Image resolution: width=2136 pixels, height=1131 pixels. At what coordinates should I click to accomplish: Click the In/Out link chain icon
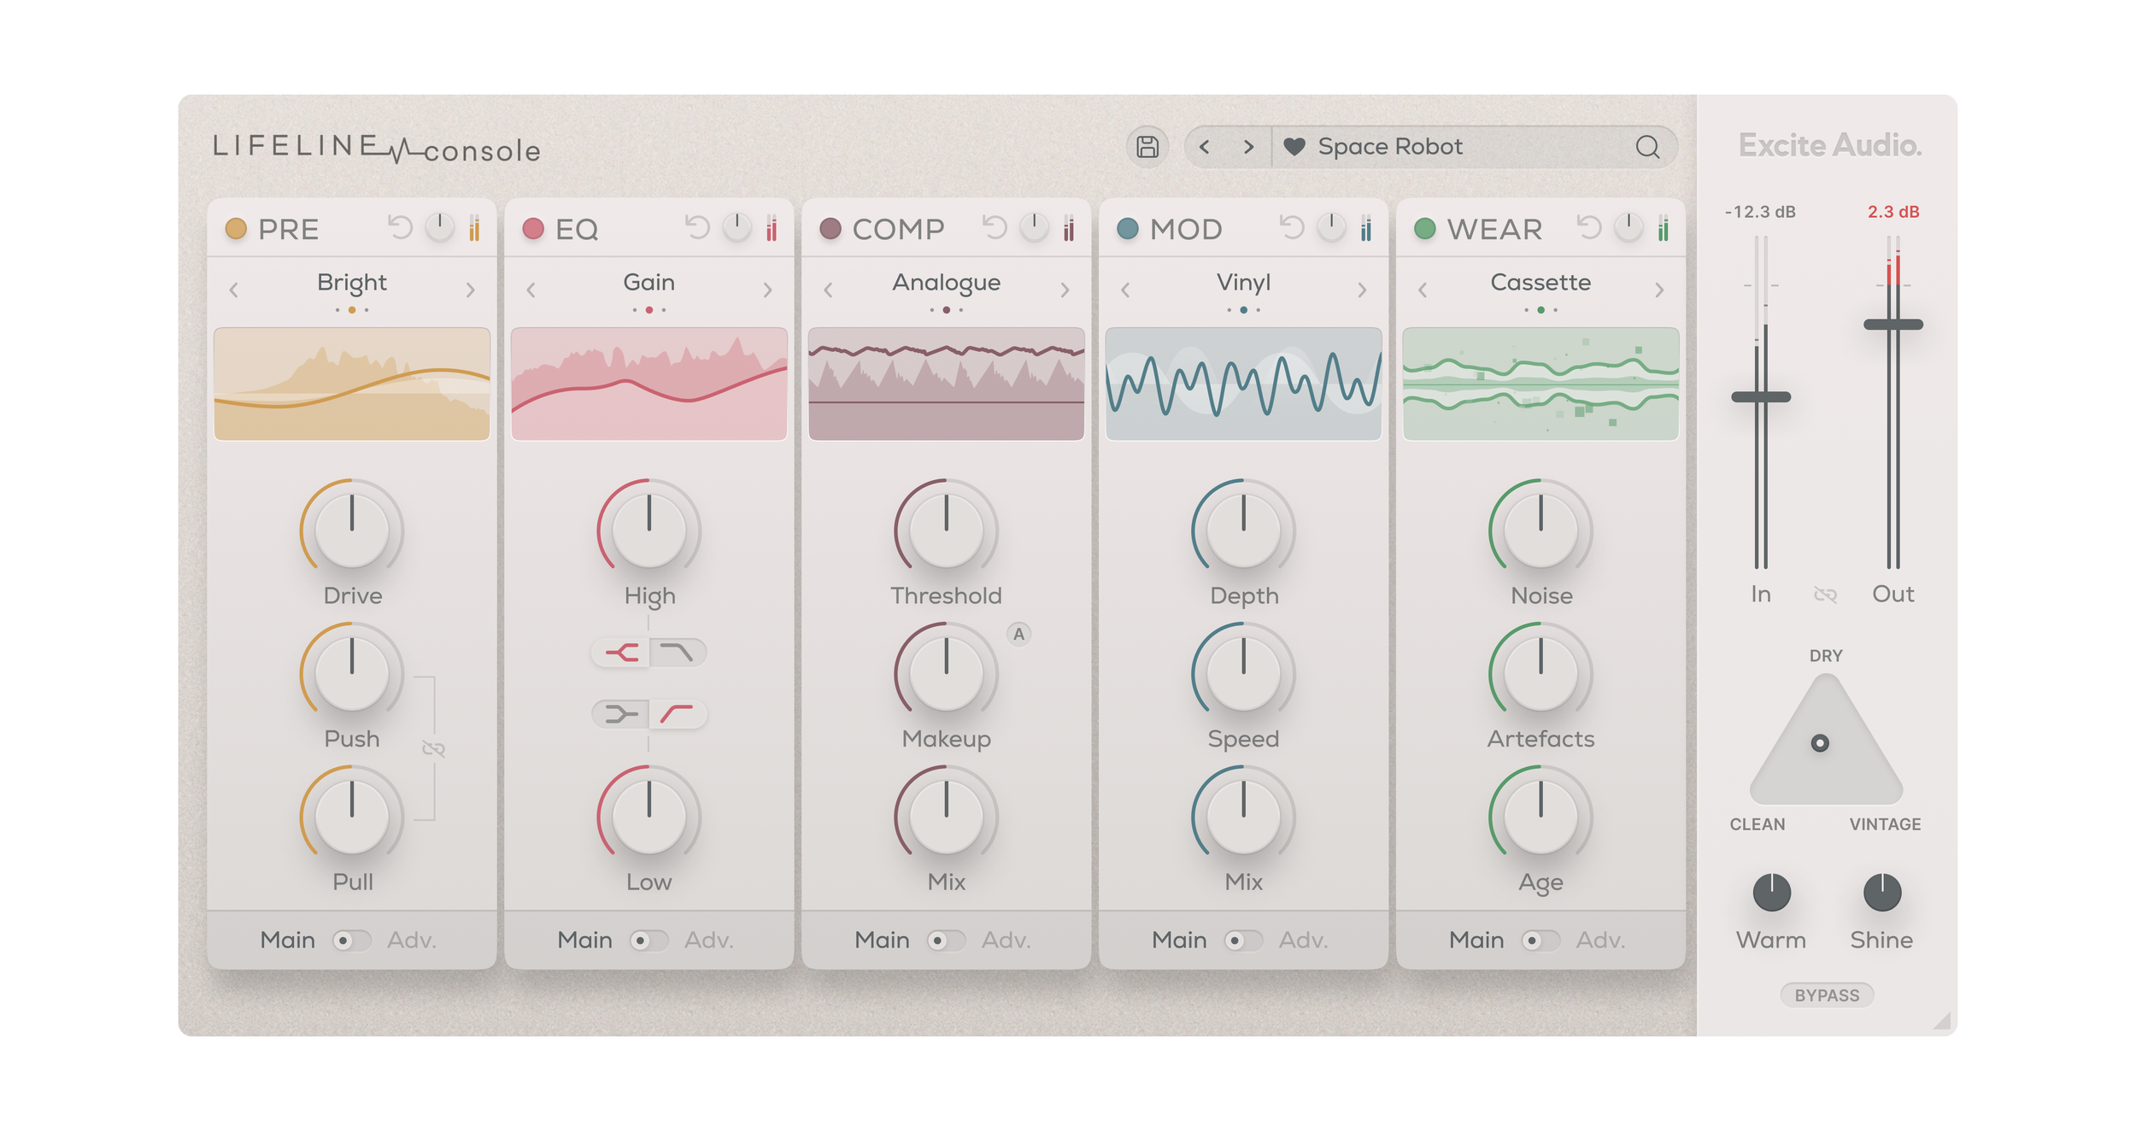pos(1825,595)
